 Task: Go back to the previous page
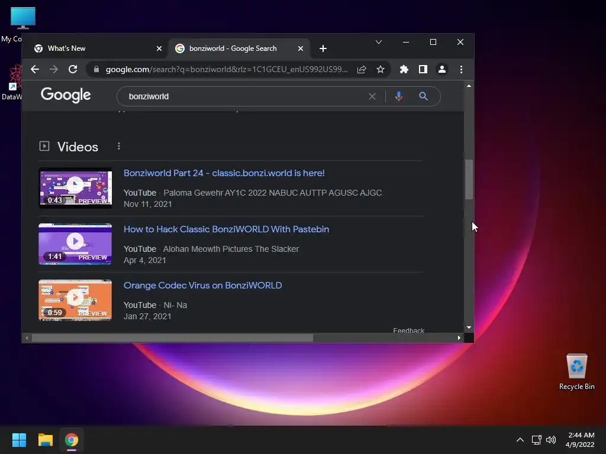tap(35, 69)
